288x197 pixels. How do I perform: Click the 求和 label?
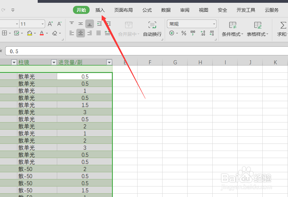point(282,34)
